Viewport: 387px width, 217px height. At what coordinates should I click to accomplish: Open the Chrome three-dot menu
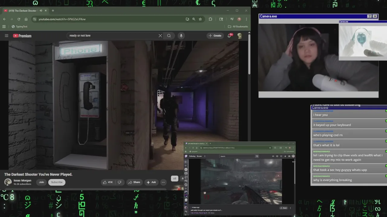point(246,19)
